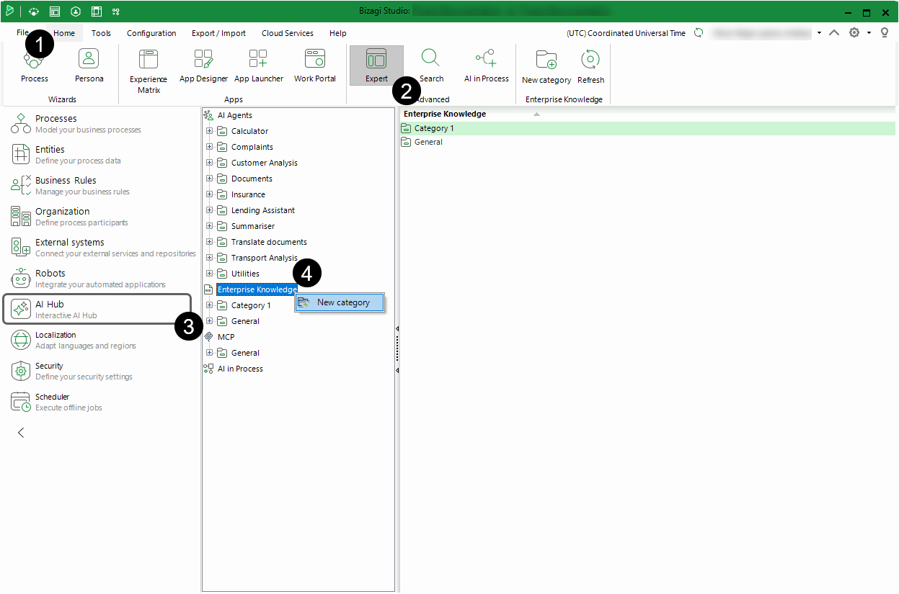Choose New category in context menu
Viewport: 899px width, 594px height.
[x=340, y=302]
